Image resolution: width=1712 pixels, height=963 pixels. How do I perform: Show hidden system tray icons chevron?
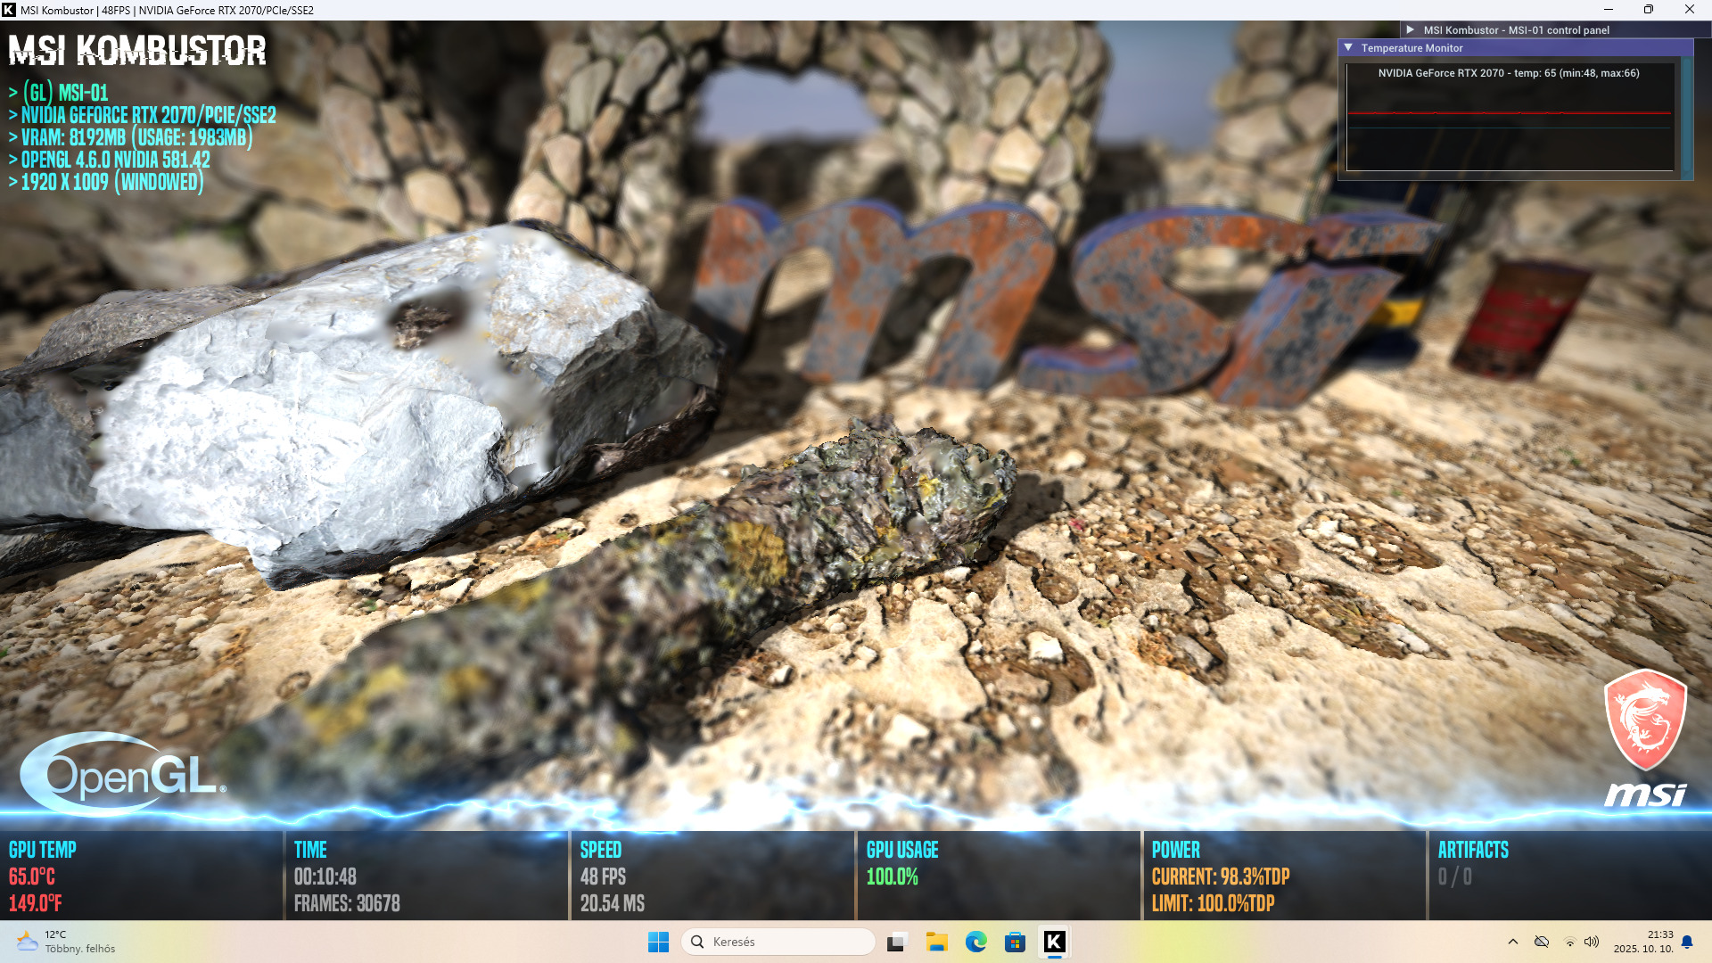pos(1513,942)
